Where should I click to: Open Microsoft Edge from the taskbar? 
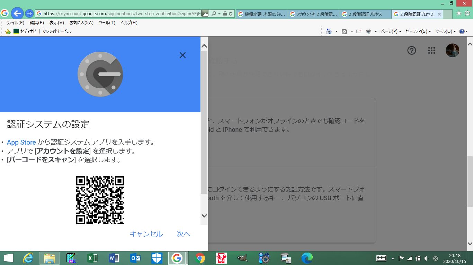[x=307, y=258]
